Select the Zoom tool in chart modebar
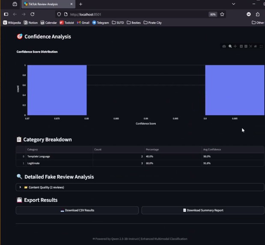 pos(230,46)
